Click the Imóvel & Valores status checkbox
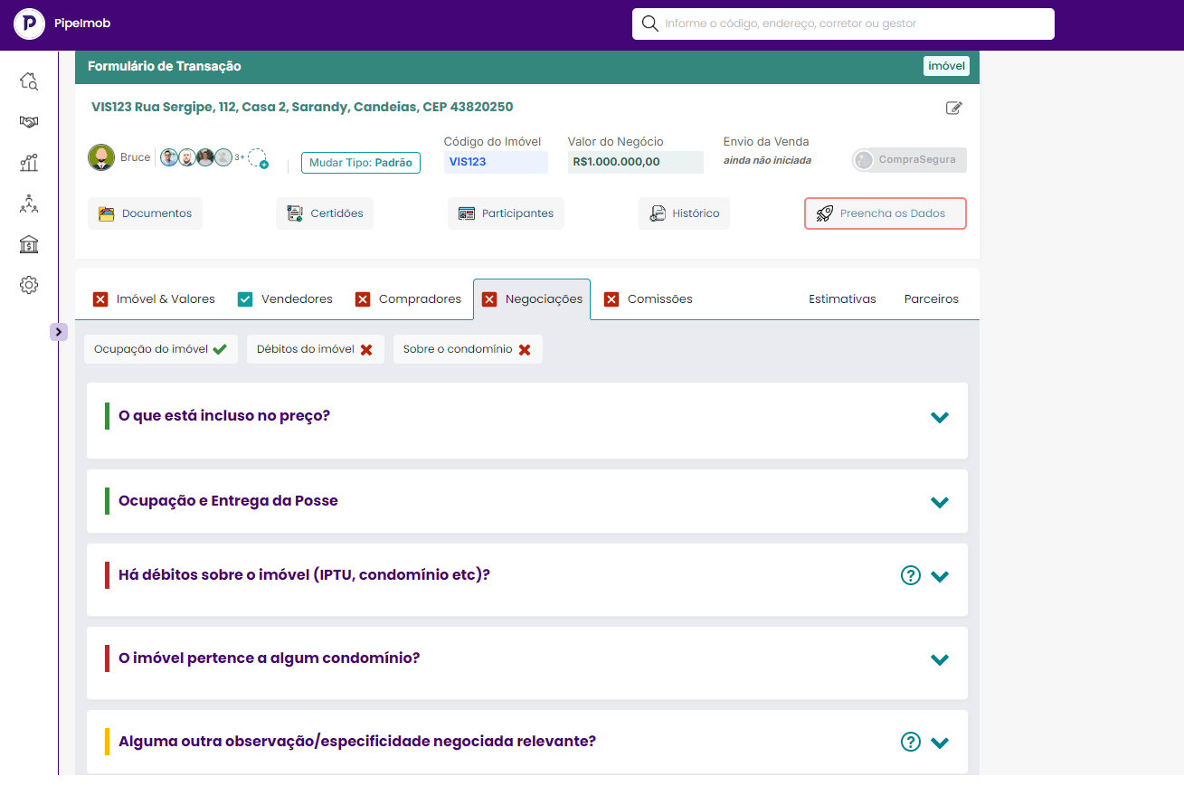Screen dimensions: 1184x786 pyautogui.click(x=100, y=299)
